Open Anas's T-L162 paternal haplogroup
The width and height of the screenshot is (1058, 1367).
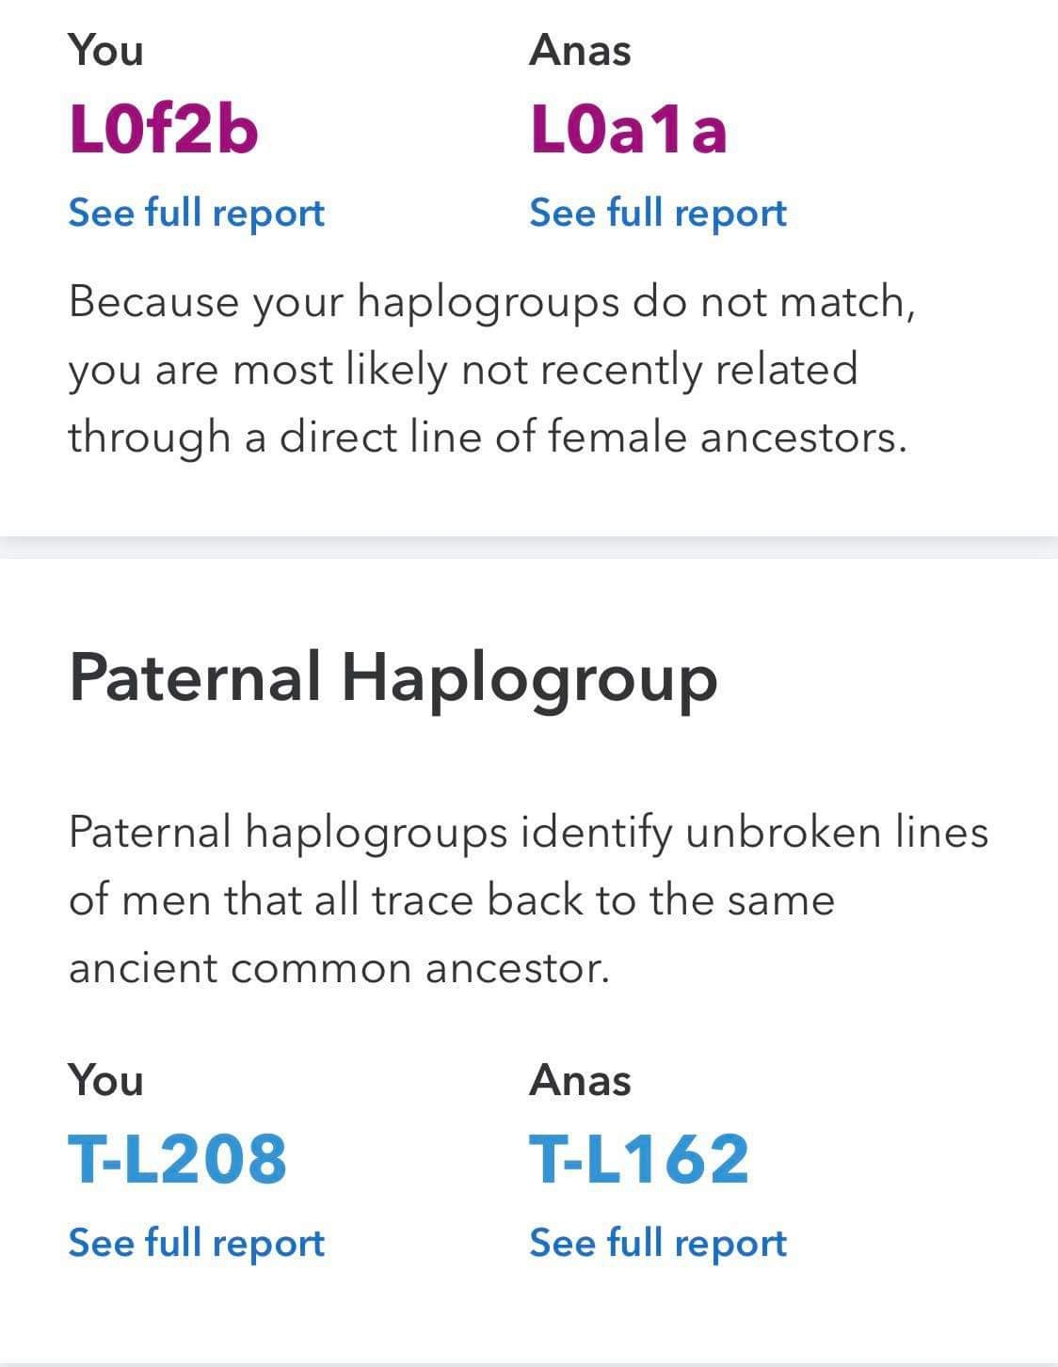[x=640, y=1158]
